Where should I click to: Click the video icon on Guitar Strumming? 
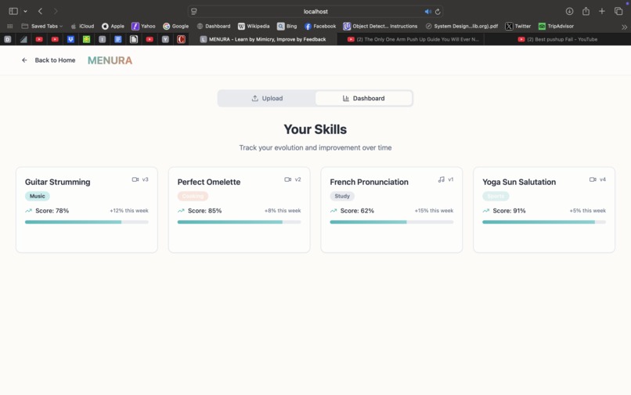135,179
